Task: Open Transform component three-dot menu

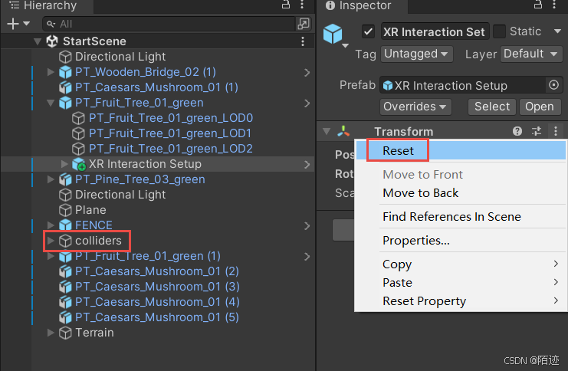Action: click(556, 131)
